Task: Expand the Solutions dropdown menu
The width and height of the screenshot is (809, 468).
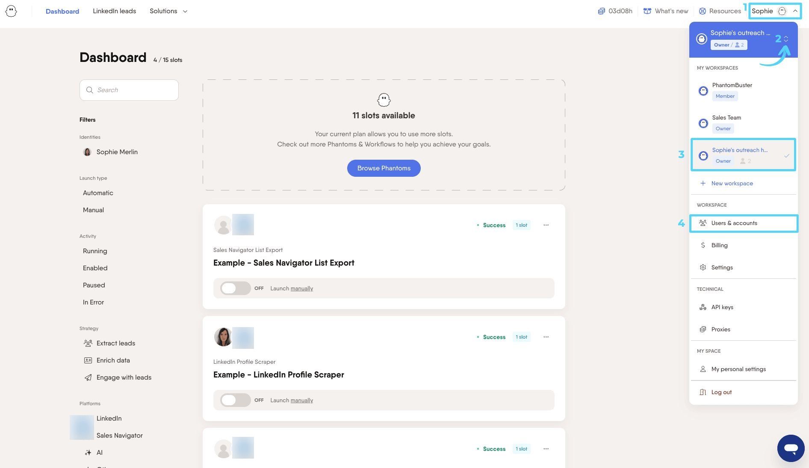Action: [168, 11]
